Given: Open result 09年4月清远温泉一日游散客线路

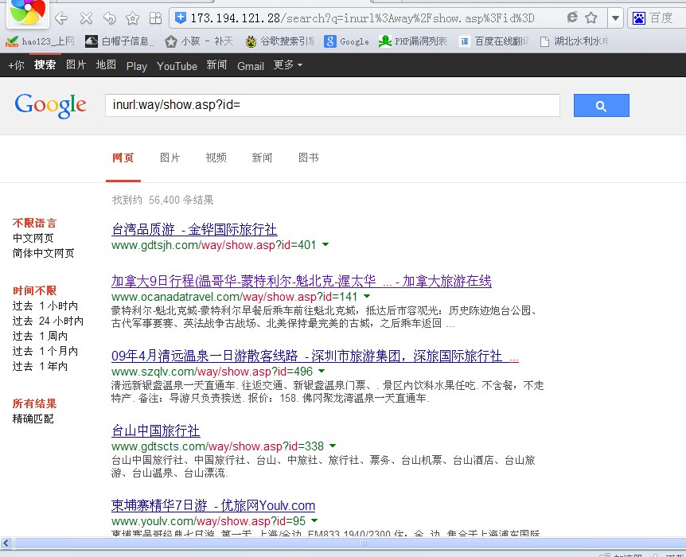Looking at the screenshot, I should tap(315, 356).
